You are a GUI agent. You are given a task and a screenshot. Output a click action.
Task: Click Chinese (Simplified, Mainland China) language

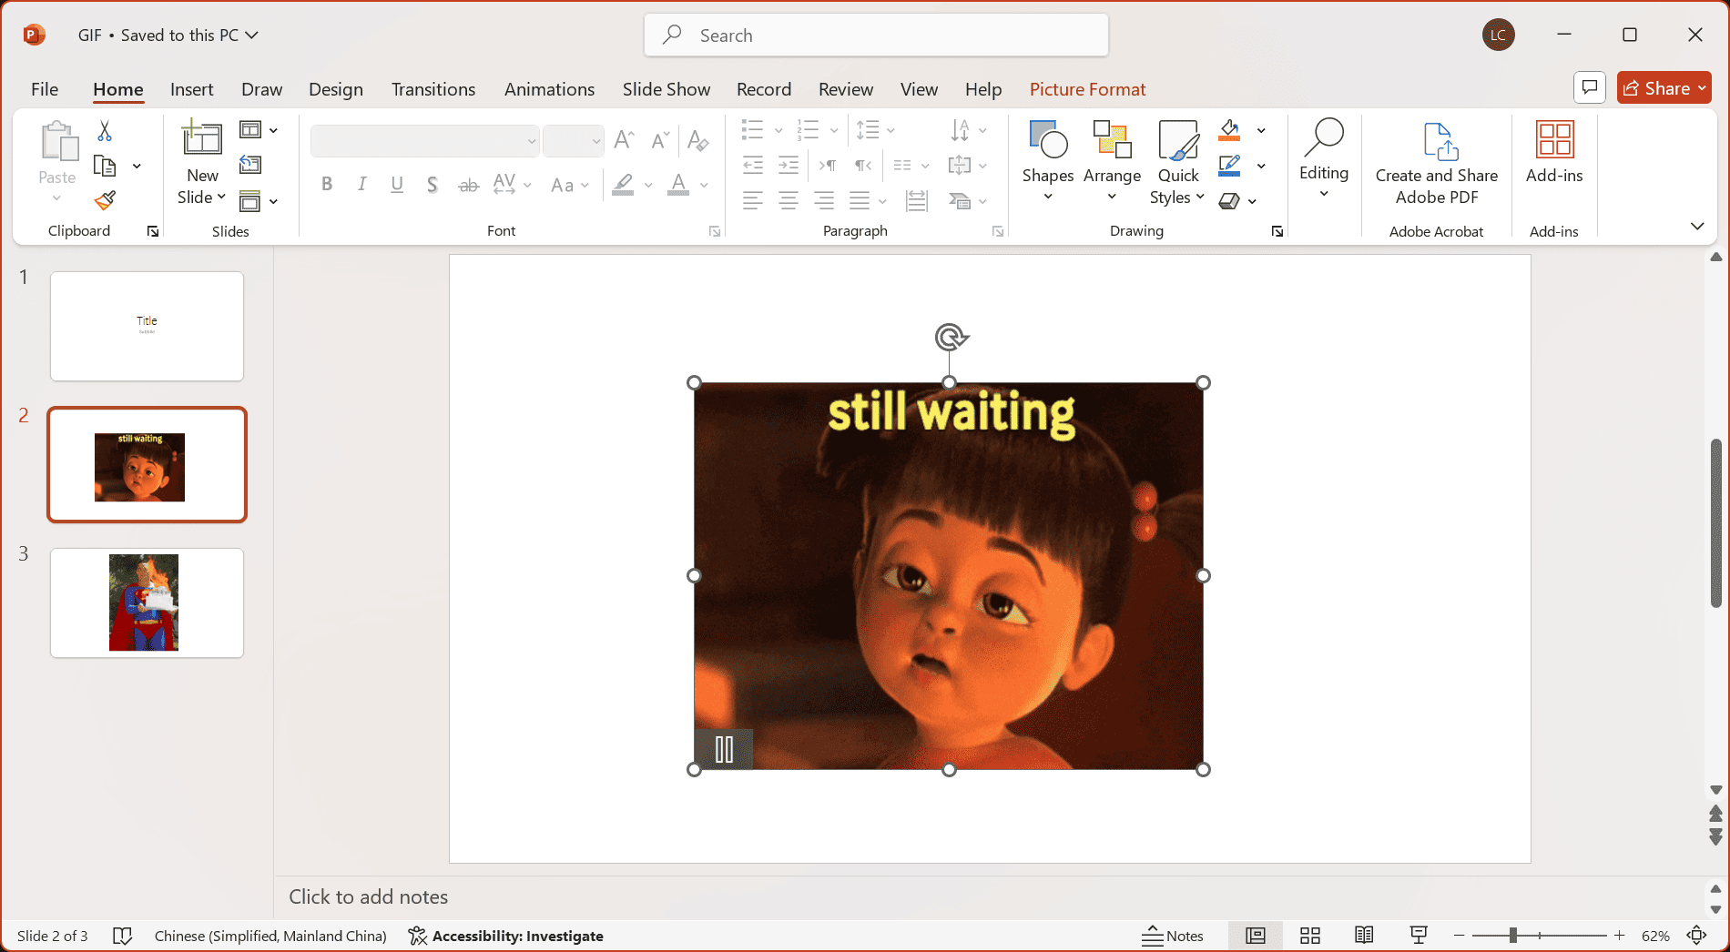[270, 936]
